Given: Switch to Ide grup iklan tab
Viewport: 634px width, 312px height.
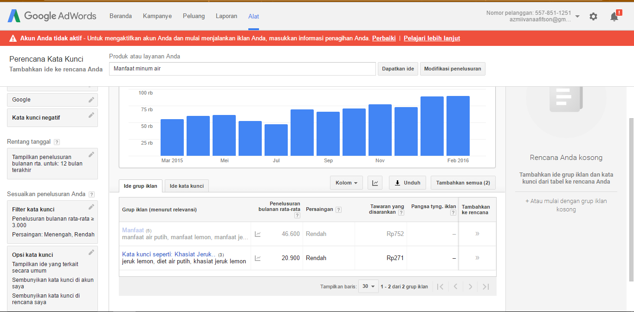Looking at the screenshot, I should 141,186.
